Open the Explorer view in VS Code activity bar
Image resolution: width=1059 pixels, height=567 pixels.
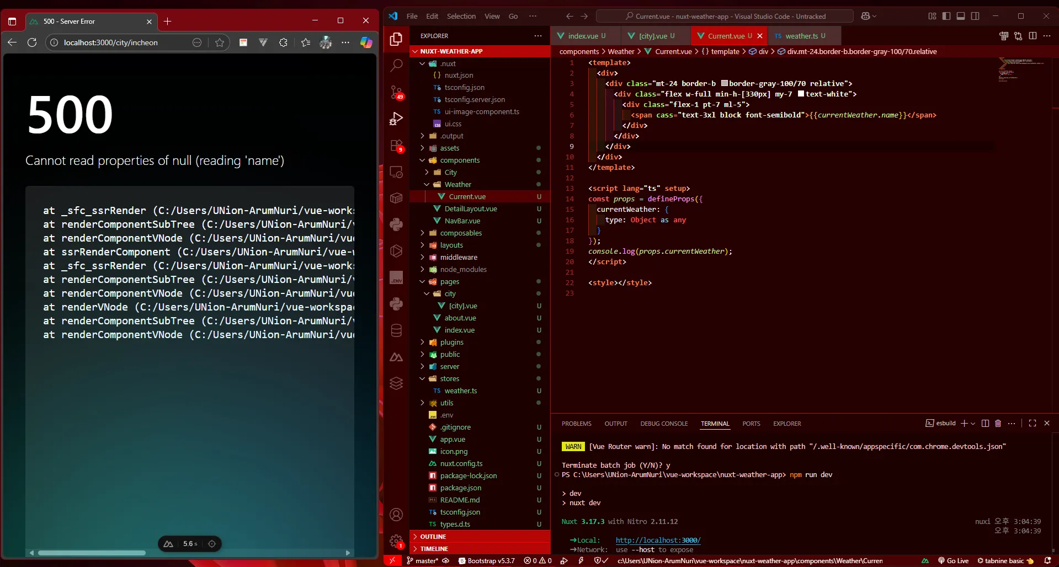pos(396,39)
